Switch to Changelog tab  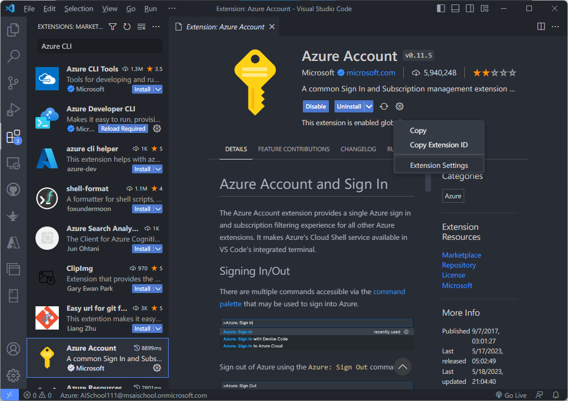pos(358,149)
